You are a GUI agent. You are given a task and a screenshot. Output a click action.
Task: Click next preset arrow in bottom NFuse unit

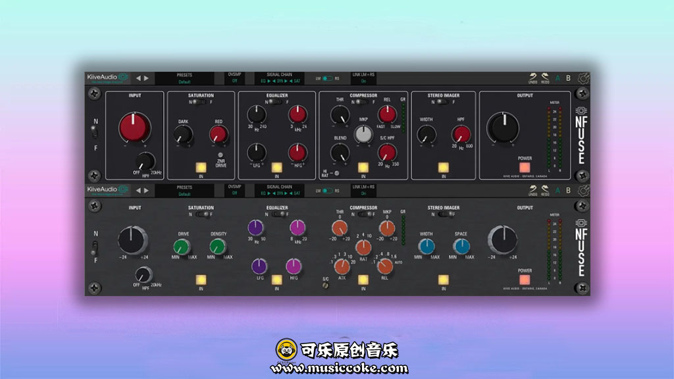(146, 190)
